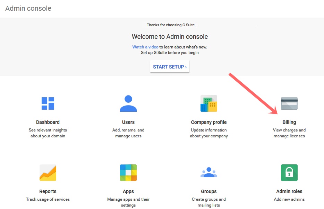Select the Billing label
The height and width of the screenshot is (209, 324).
(x=289, y=122)
